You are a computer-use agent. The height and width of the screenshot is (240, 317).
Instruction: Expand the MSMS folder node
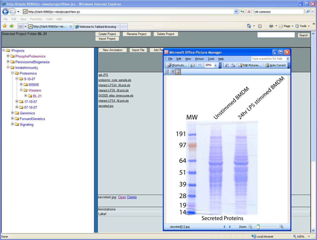click(x=21, y=84)
